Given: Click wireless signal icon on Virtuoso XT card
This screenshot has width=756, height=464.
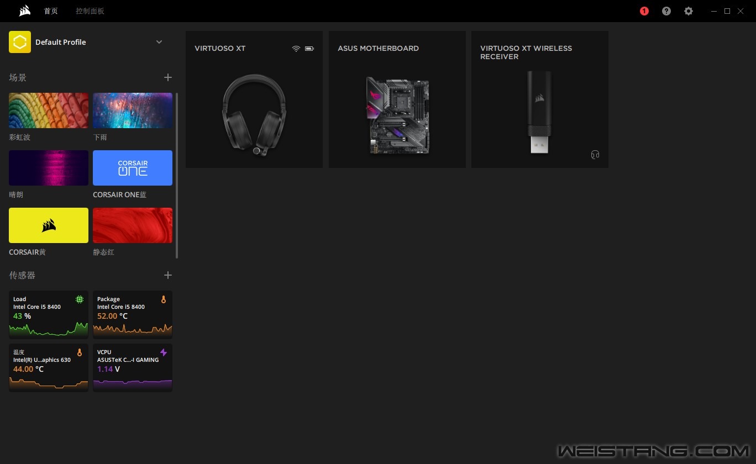Looking at the screenshot, I should click(x=296, y=49).
